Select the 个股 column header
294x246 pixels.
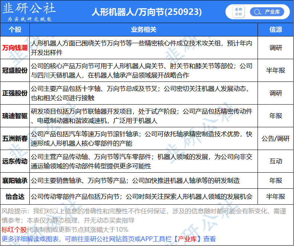(x=15, y=29)
